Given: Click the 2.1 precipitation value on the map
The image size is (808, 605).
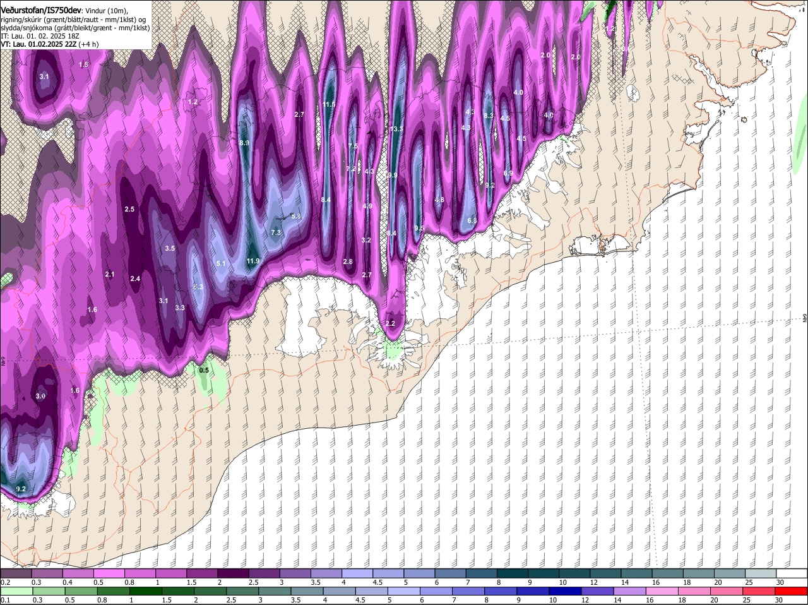Looking at the screenshot, I should point(110,274).
